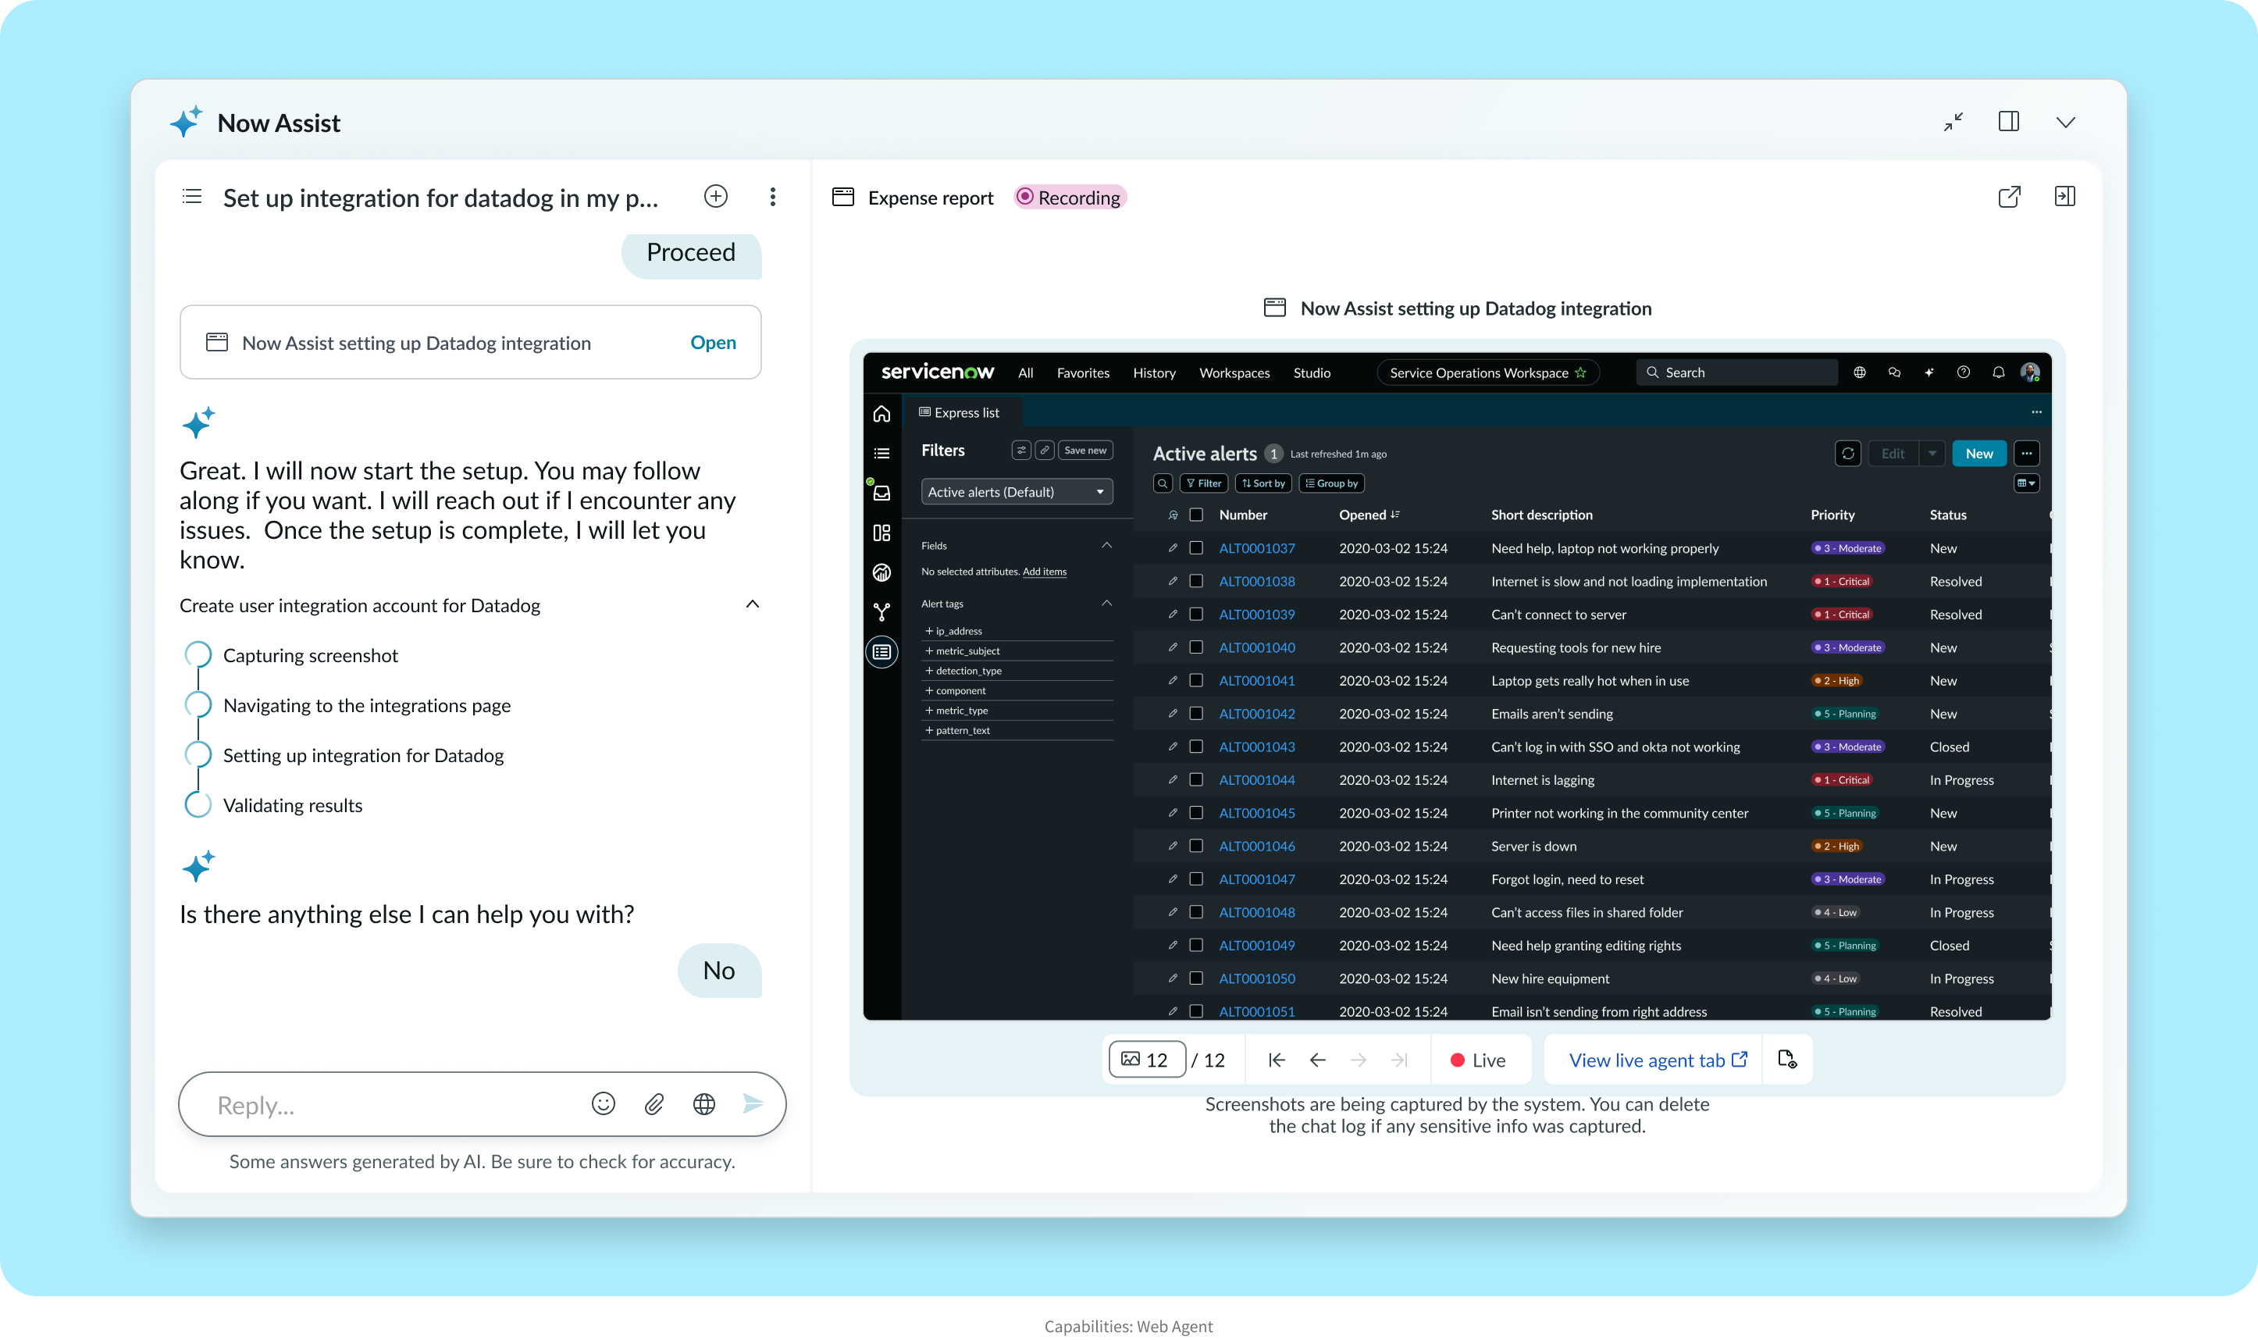Open the Active alerts (Default) dropdown
This screenshot has width=2258, height=1340.
(x=1016, y=492)
